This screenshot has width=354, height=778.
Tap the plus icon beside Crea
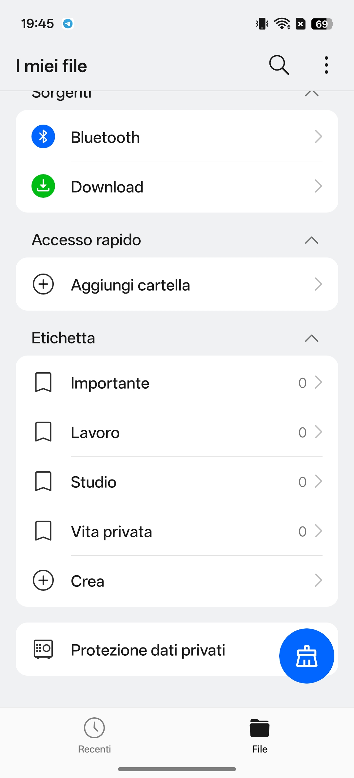43,580
